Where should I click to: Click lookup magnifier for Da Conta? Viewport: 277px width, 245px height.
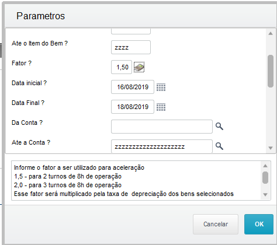[x=219, y=127]
